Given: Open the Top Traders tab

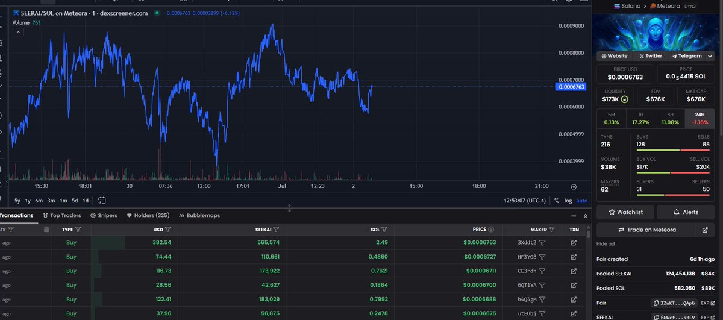Looking at the screenshot, I should click(63, 215).
